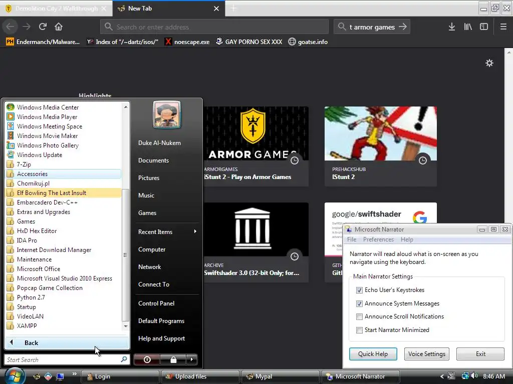Click the program list scroll down arrow
513x384 pixels.
click(126, 326)
